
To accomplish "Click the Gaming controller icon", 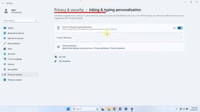I will pos(5,64).
